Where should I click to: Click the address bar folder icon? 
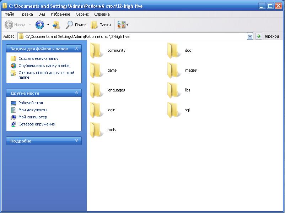pos(21,36)
